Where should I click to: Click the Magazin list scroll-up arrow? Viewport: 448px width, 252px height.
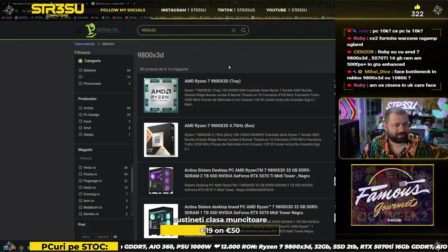(x=132, y=166)
